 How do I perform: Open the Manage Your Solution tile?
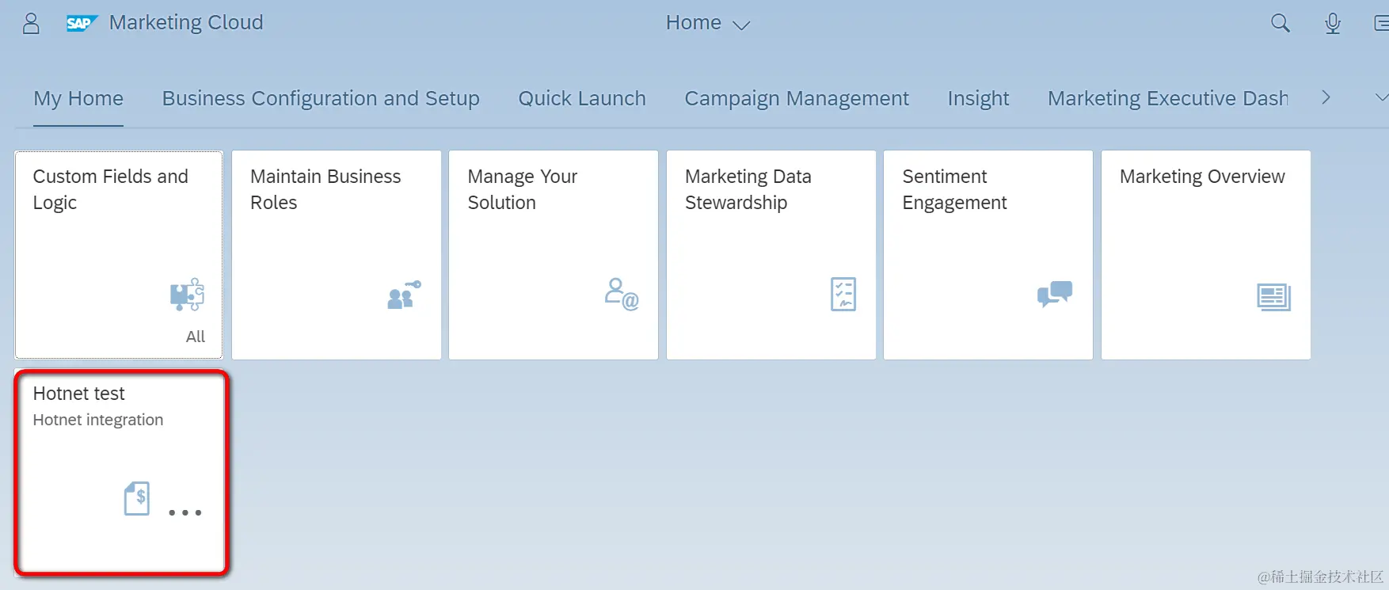[554, 255]
